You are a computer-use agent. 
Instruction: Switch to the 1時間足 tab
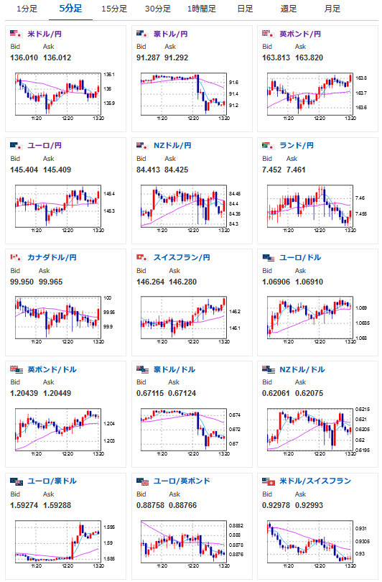pyautogui.click(x=201, y=9)
